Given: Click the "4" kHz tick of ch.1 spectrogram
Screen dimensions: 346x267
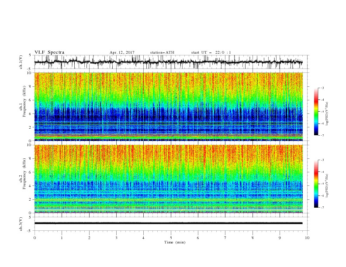Looking at the screenshot, I should [x=31, y=114].
